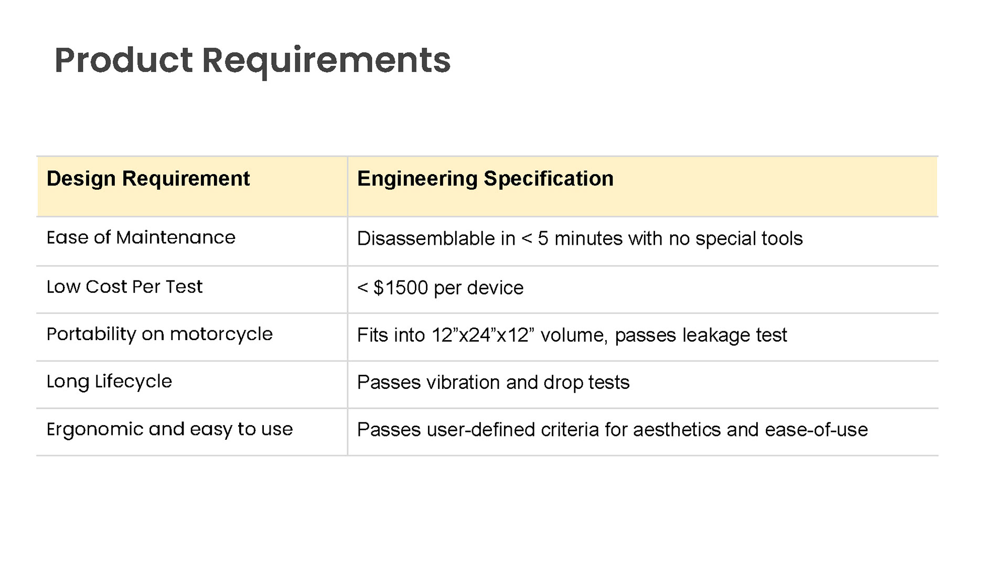Select the "Portability on motorcycle" cell
1007x566 pixels.
pyautogui.click(x=159, y=334)
